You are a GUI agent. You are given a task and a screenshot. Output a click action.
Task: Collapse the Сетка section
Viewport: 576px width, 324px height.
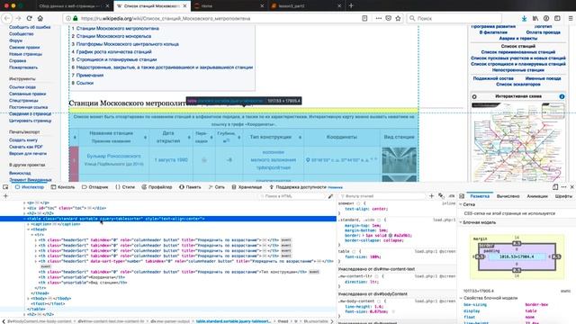(x=461, y=204)
